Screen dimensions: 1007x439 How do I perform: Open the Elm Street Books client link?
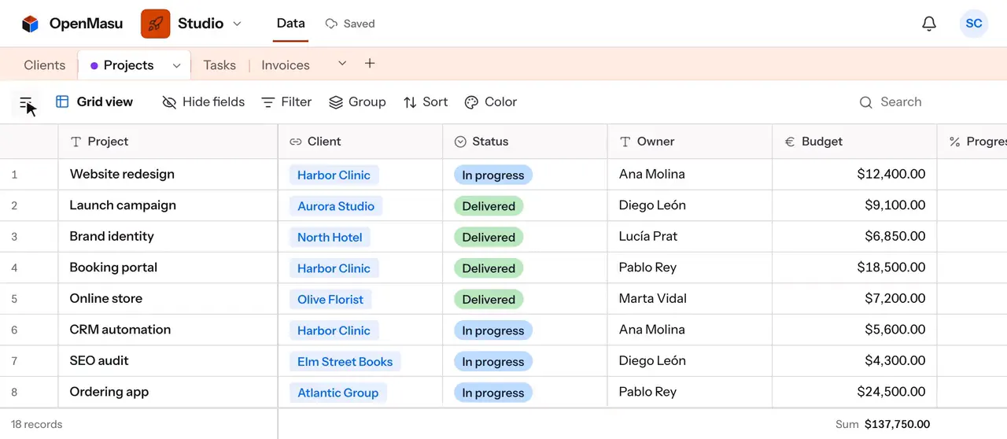coord(345,361)
